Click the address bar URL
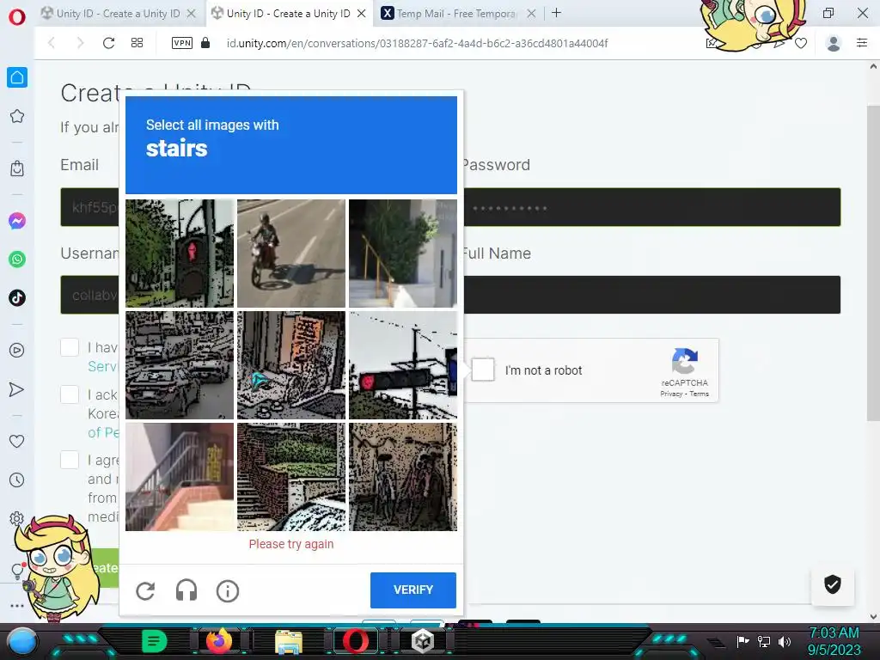Viewport: 880px width, 660px height. point(417,43)
